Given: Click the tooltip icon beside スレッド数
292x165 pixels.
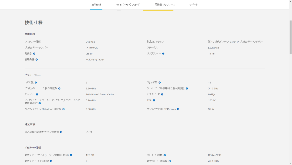Looking at the screenshot, I should (160, 82).
